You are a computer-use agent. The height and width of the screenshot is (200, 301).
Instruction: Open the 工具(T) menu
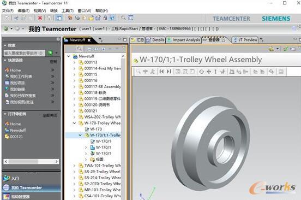coord(68,11)
